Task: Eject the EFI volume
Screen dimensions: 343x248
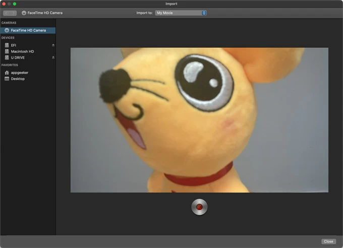Action: click(x=53, y=45)
